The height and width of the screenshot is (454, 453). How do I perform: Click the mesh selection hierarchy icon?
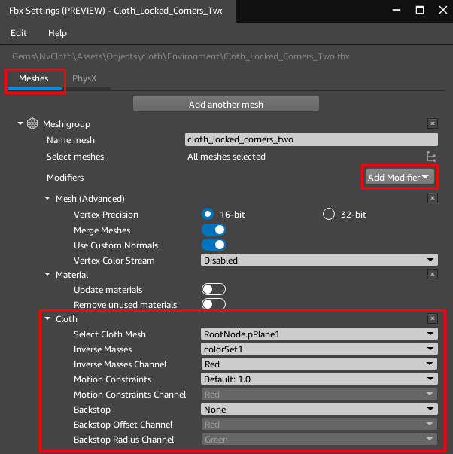pyautogui.click(x=431, y=157)
